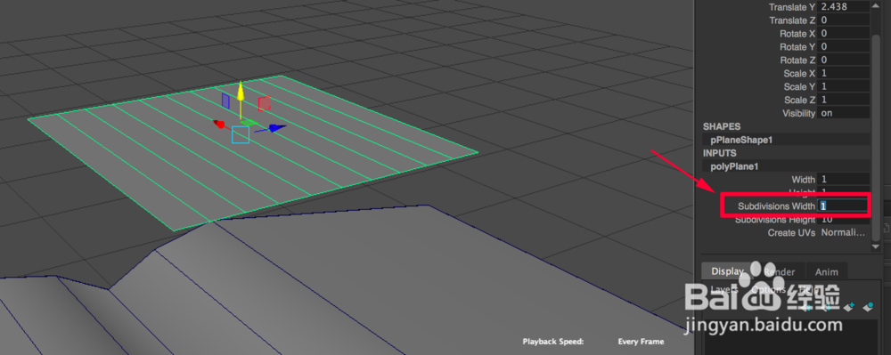Click the cyan center manipulator square
891x355 pixels.
241,134
